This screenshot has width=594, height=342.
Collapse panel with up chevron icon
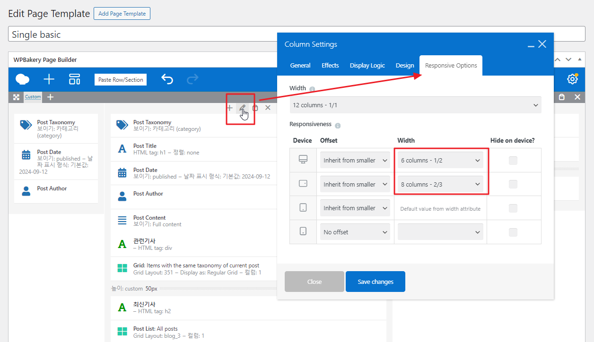click(558, 60)
